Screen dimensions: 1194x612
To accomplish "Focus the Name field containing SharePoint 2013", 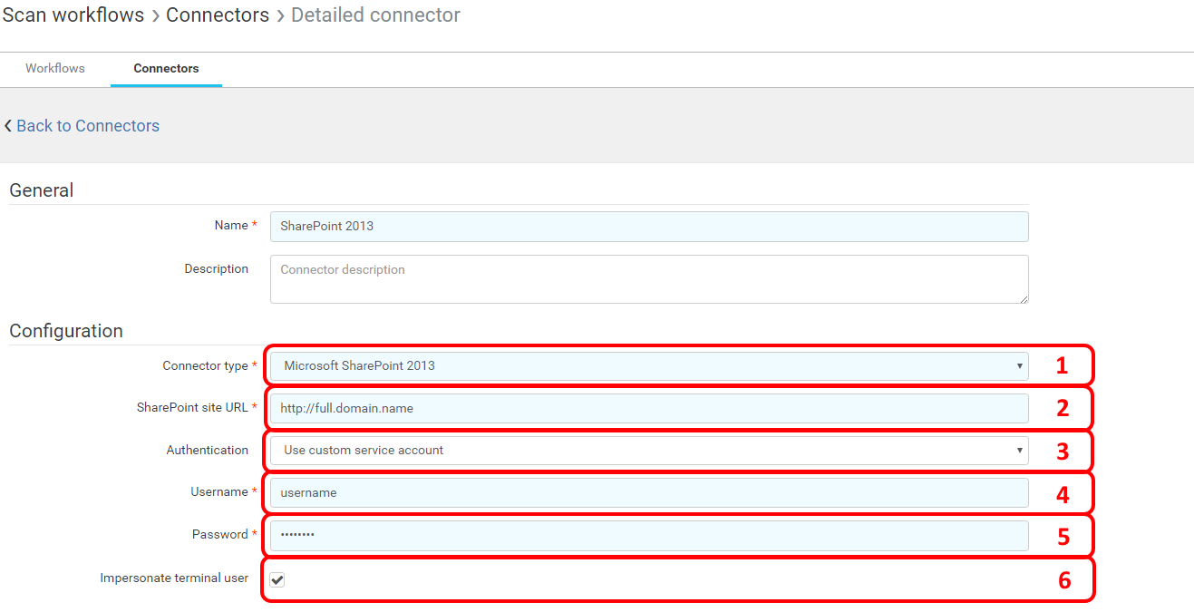I will click(x=648, y=227).
